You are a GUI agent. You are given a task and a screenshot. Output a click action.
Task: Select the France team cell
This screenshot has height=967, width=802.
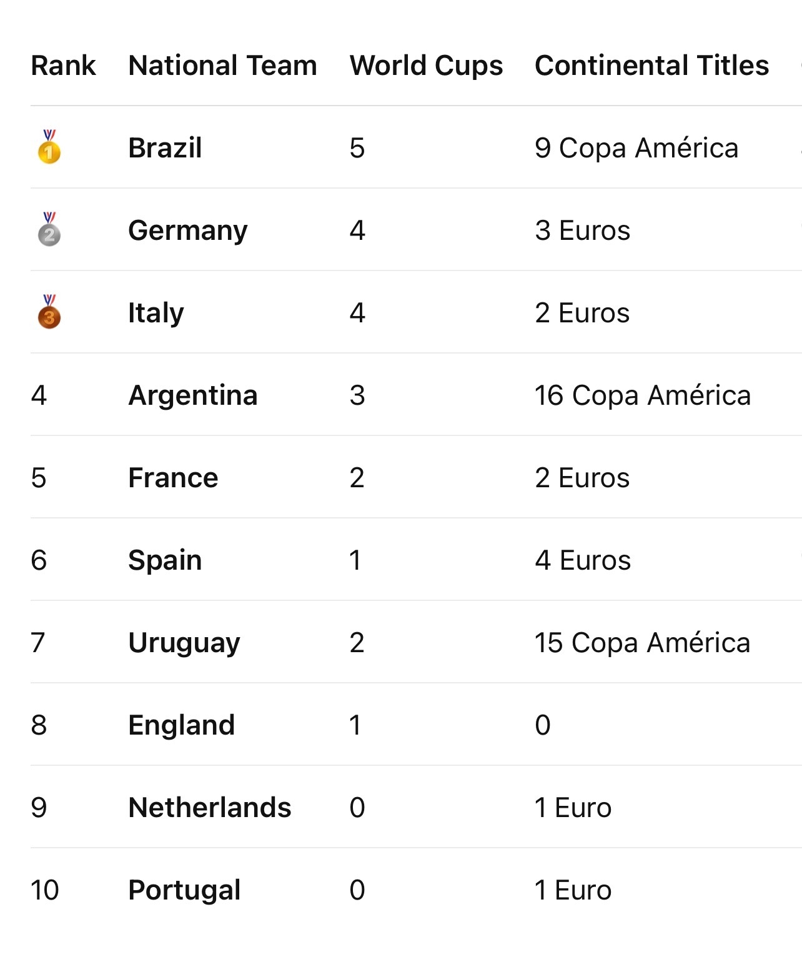[x=173, y=478]
